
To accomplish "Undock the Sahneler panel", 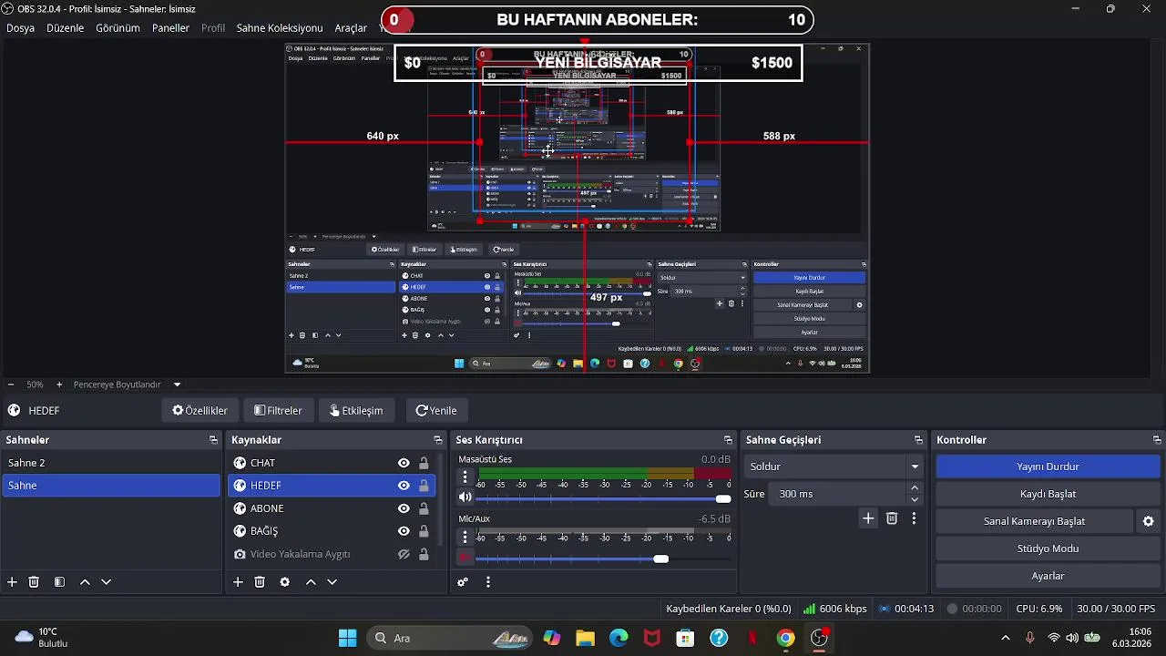I will pyautogui.click(x=213, y=440).
